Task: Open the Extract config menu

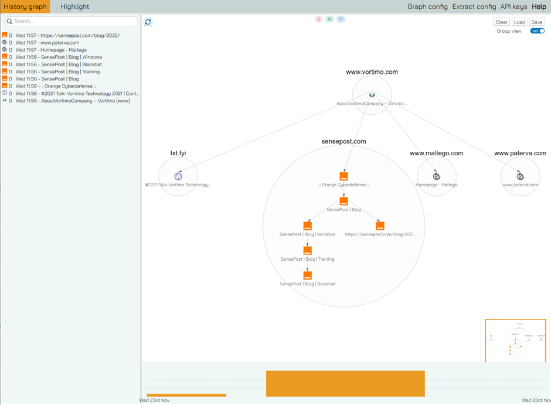Action: pos(474,6)
